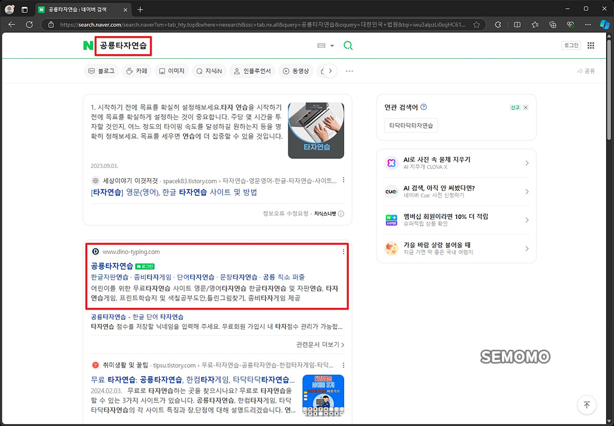Show more search tabs with right arrow
This screenshot has height=426, width=614.
330,71
